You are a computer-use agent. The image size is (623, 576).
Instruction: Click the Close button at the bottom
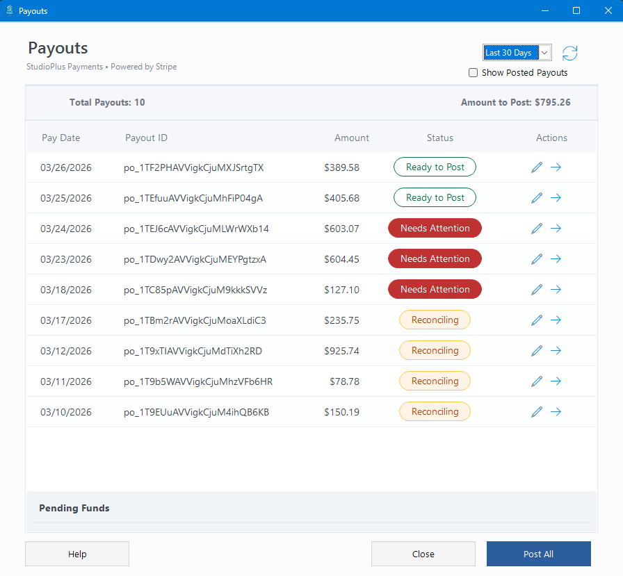click(x=423, y=554)
